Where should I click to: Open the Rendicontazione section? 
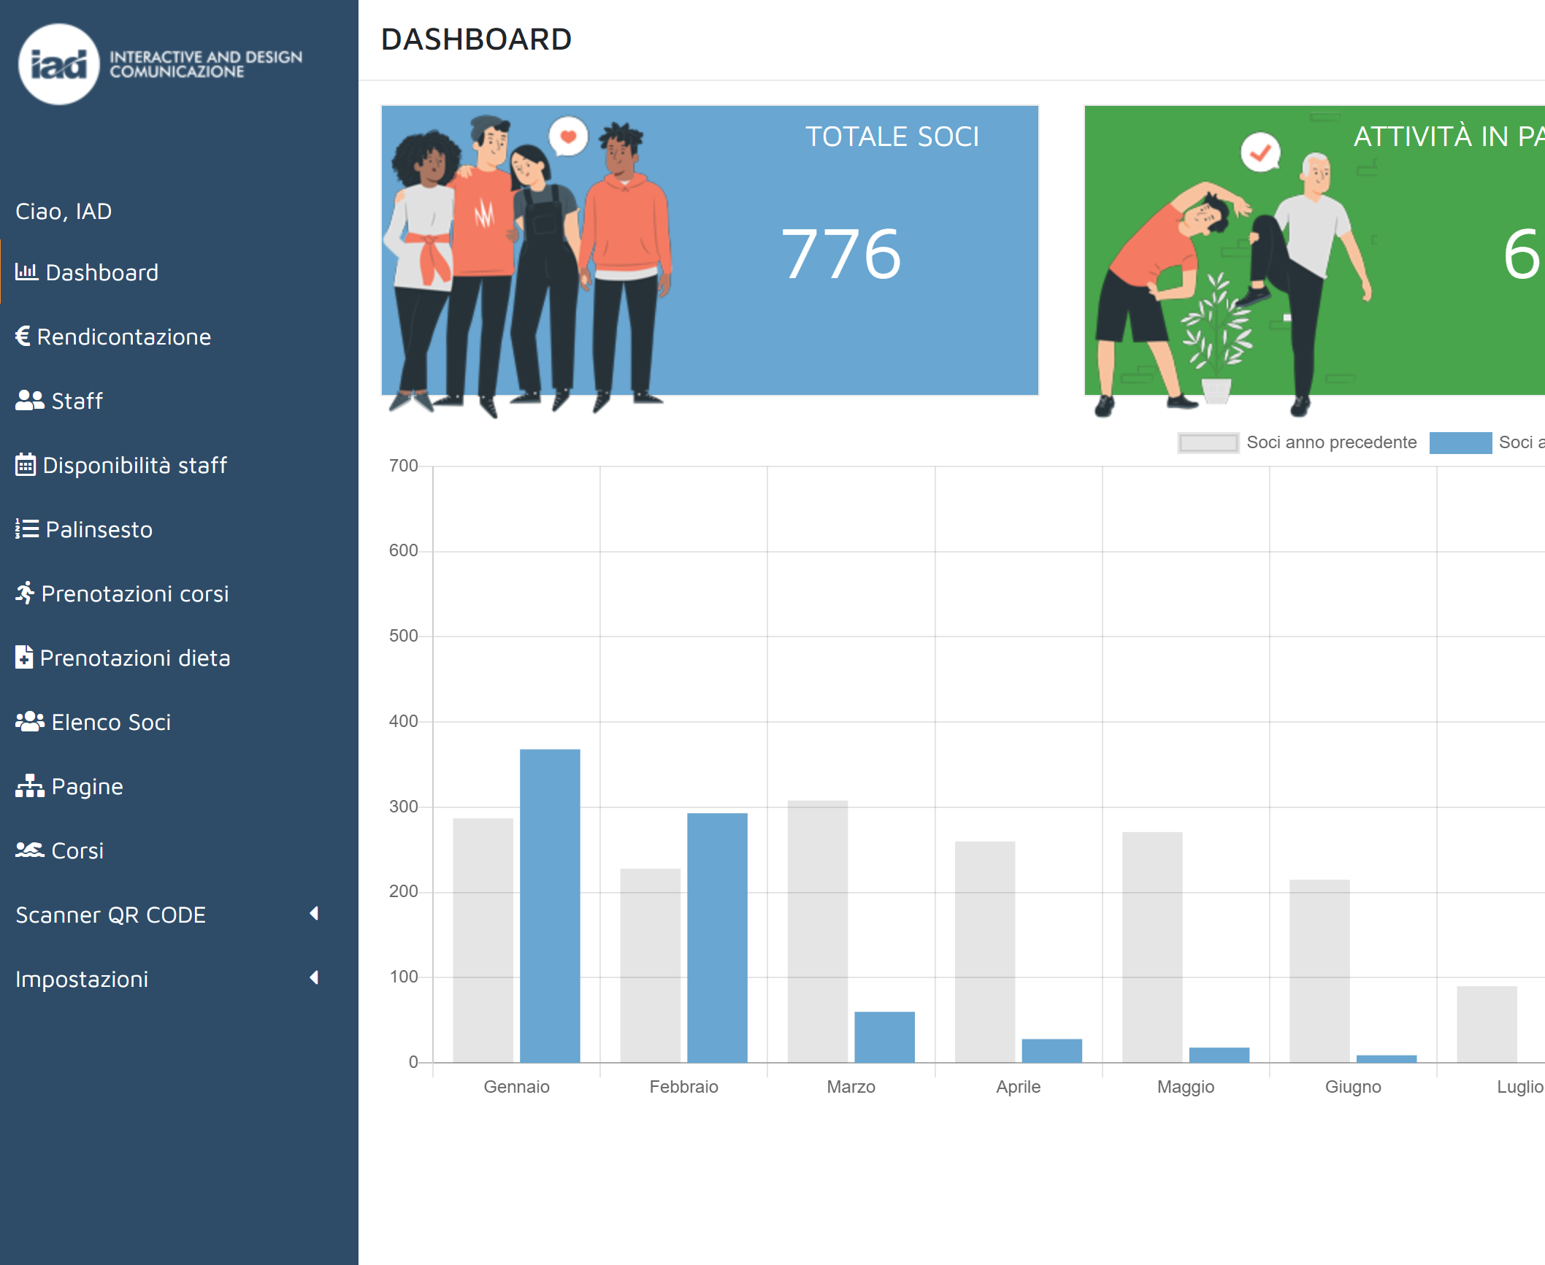click(x=179, y=336)
